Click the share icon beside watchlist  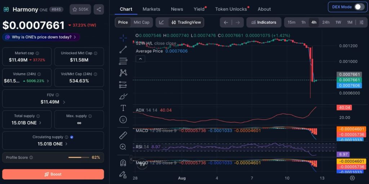(99, 9)
